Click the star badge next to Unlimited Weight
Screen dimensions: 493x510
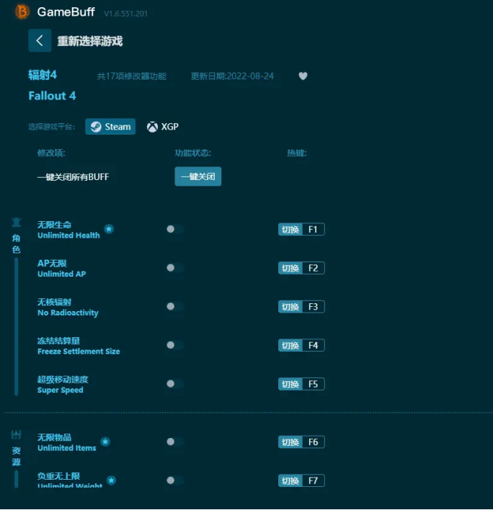coord(111,480)
